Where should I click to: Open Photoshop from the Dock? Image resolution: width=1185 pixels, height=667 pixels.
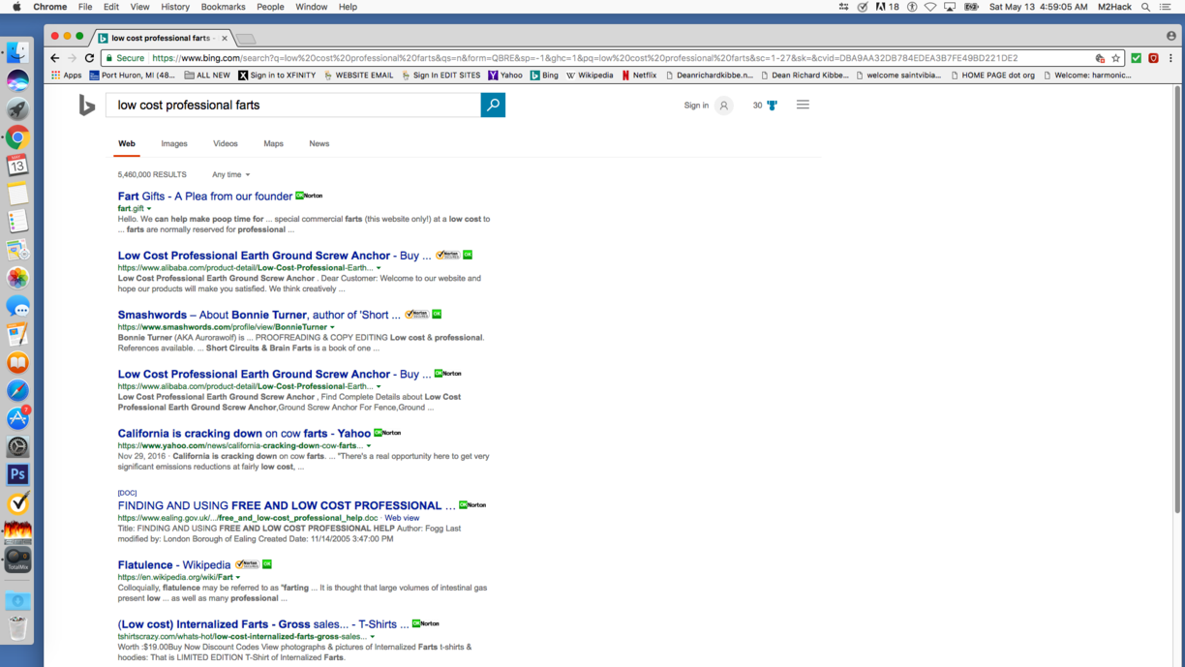click(17, 474)
